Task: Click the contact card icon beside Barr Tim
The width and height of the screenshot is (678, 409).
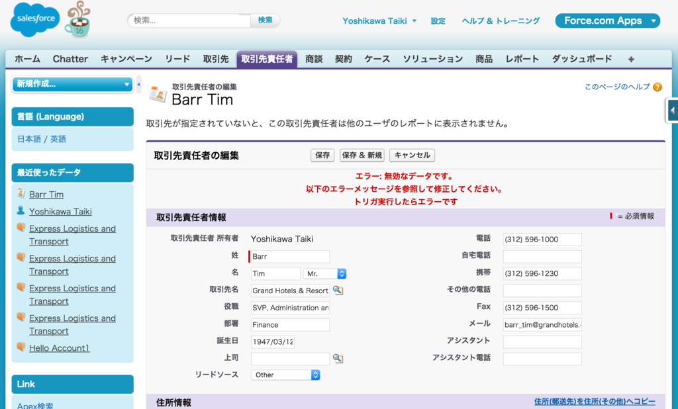Action: (158, 94)
